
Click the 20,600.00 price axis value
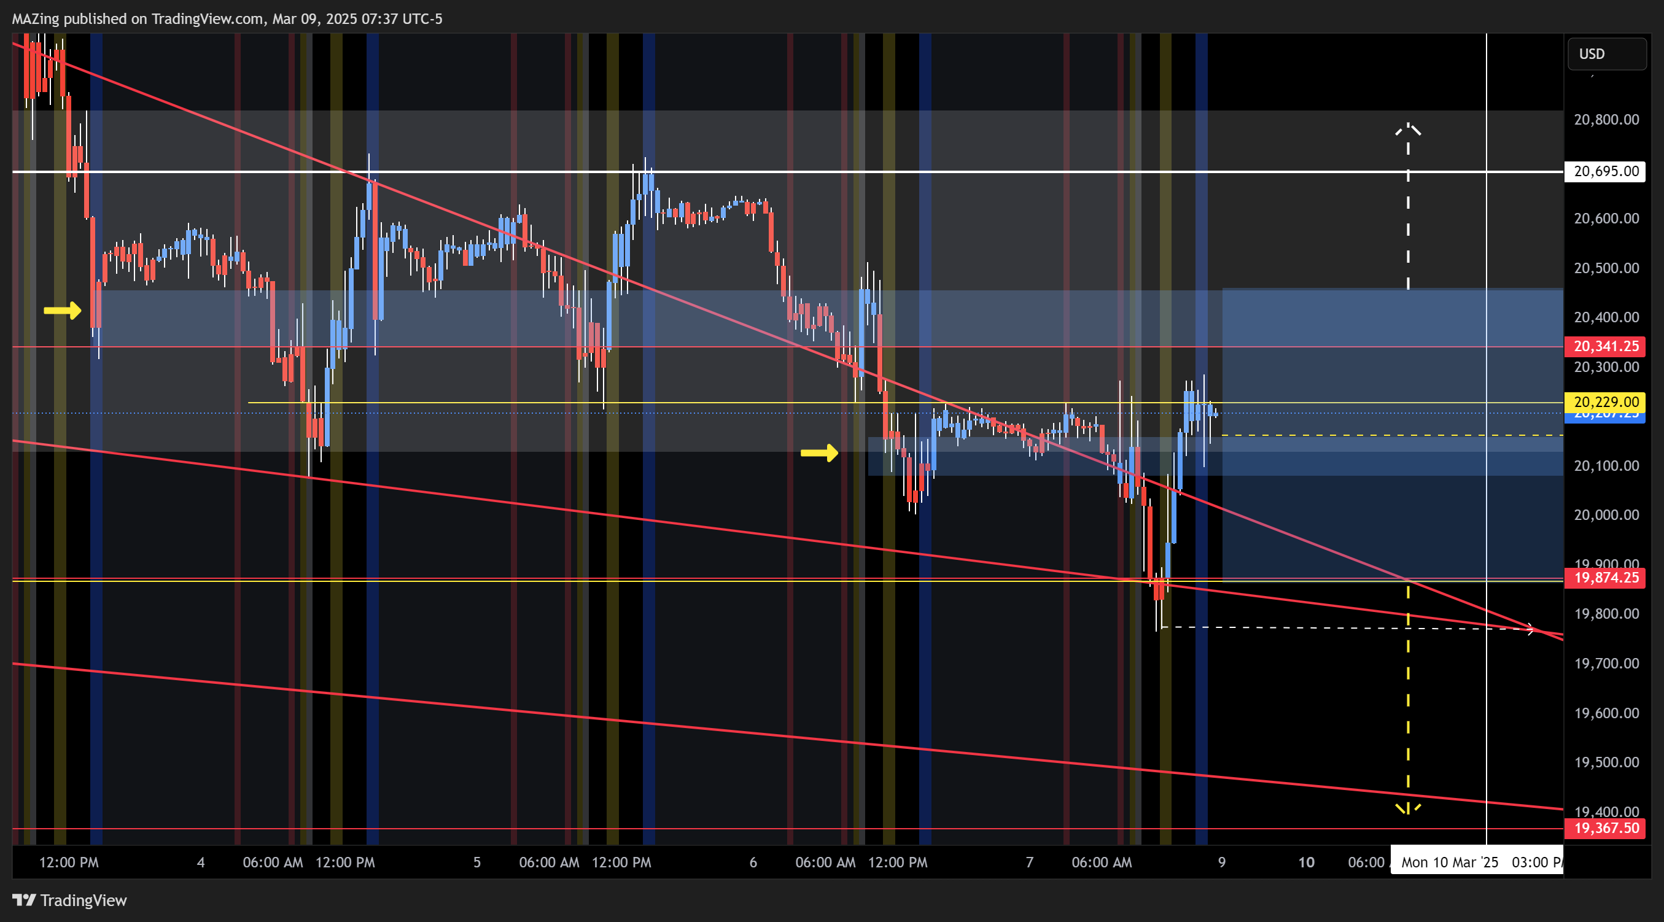[1606, 219]
